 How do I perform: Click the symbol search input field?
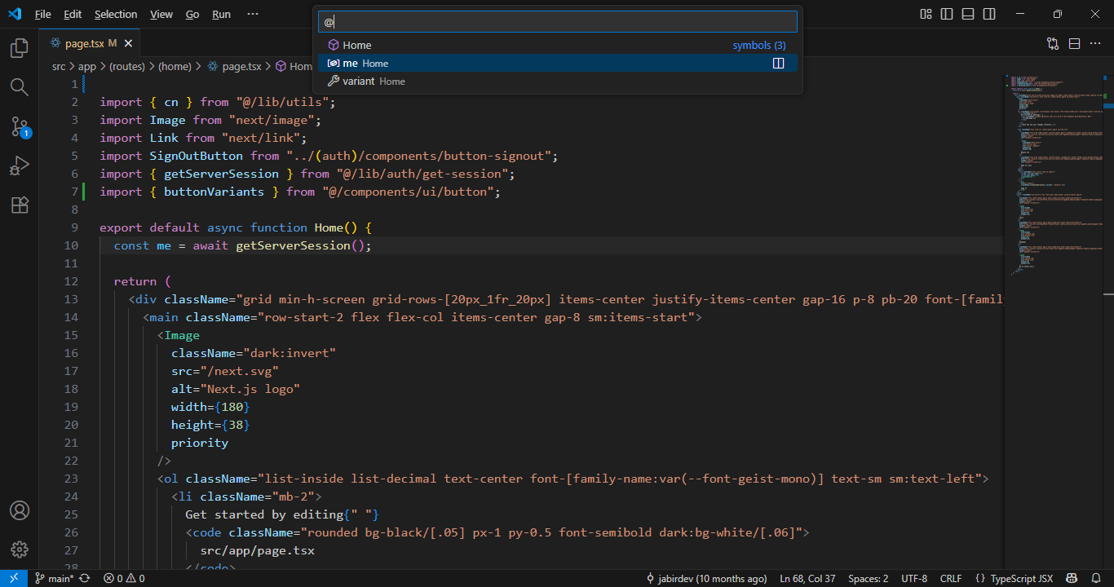coord(558,22)
